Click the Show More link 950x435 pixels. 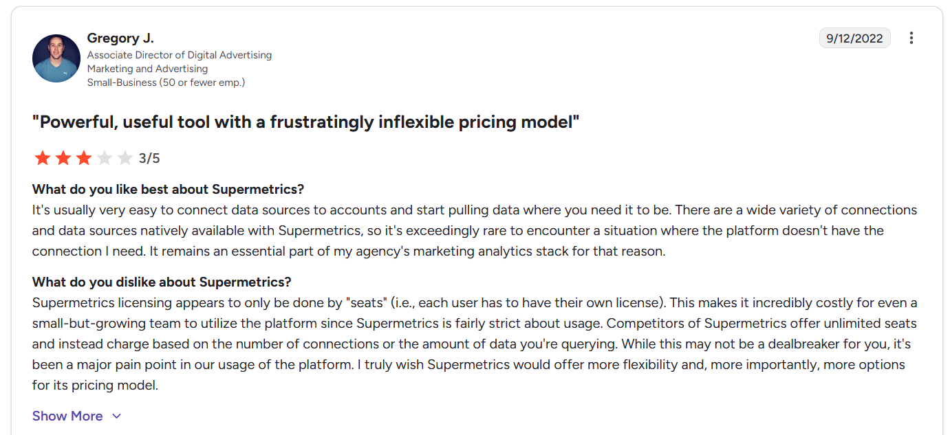pos(67,416)
